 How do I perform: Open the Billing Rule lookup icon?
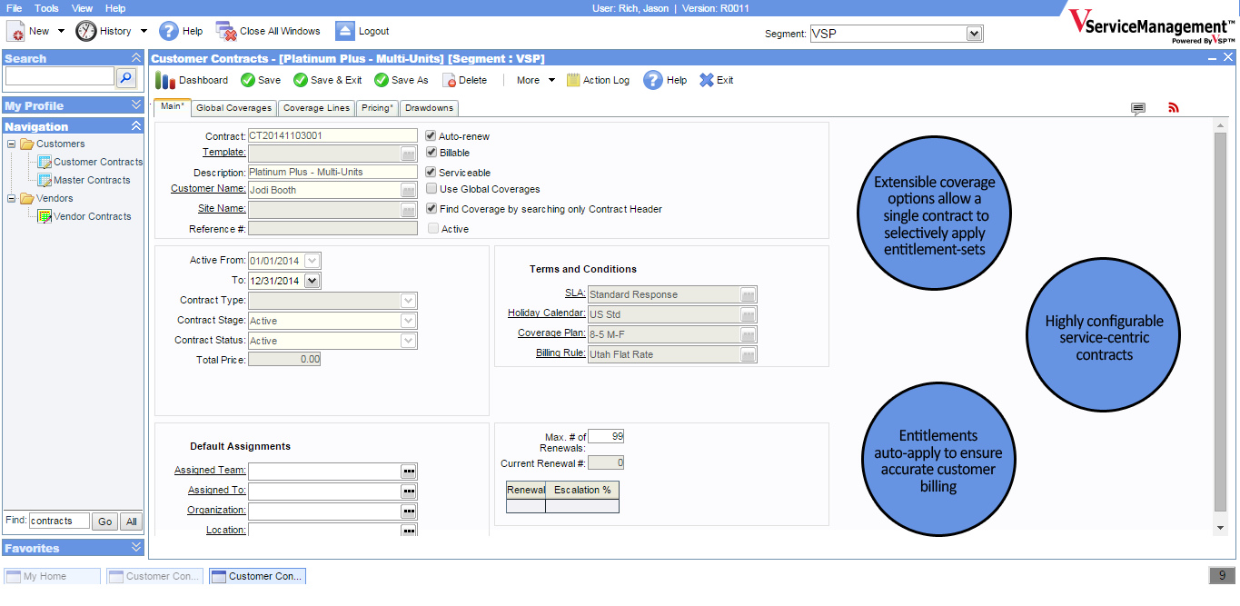(x=749, y=354)
